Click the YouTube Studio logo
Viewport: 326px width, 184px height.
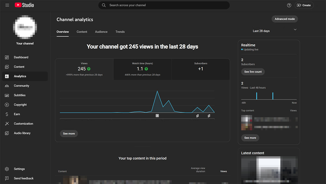point(24,5)
